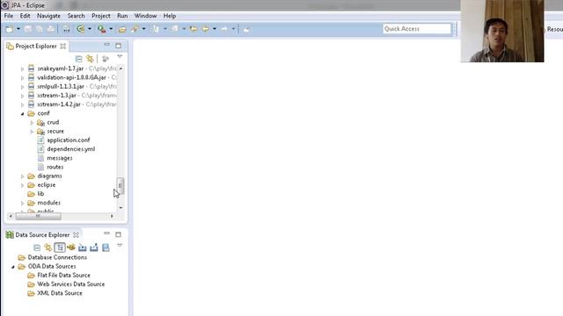
Task: Open the Help menu
Action: point(170,16)
